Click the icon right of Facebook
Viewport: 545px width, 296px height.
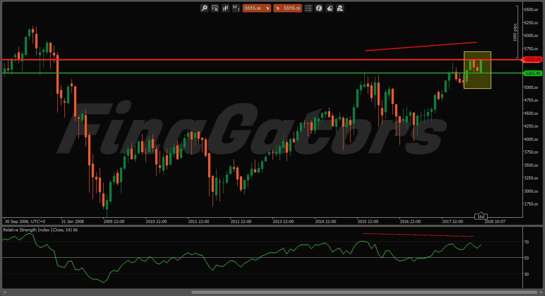coord(329,8)
